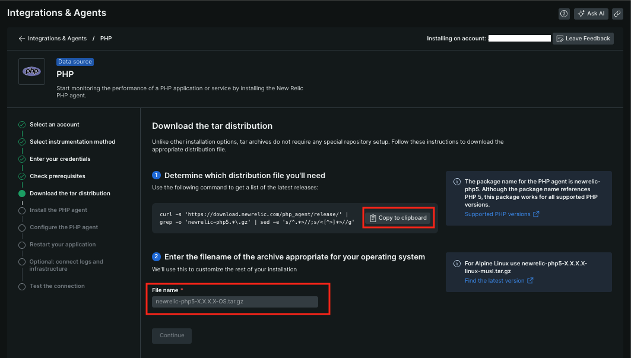The width and height of the screenshot is (631, 358).
Task: Click green checkmark beside Check prerequisites
Action: (22, 176)
